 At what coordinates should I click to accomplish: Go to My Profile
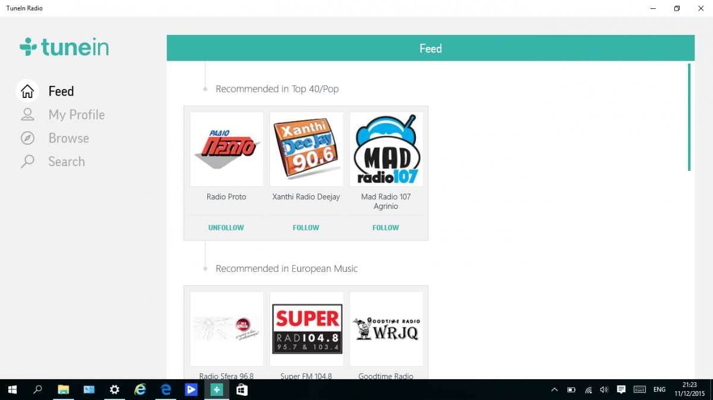[x=77, y=115]
